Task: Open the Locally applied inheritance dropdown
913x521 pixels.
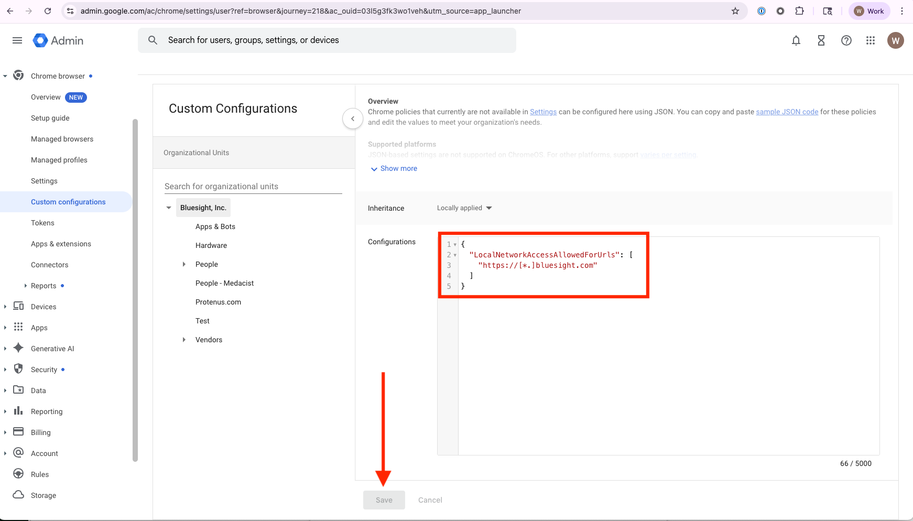Action: (464, 208)
